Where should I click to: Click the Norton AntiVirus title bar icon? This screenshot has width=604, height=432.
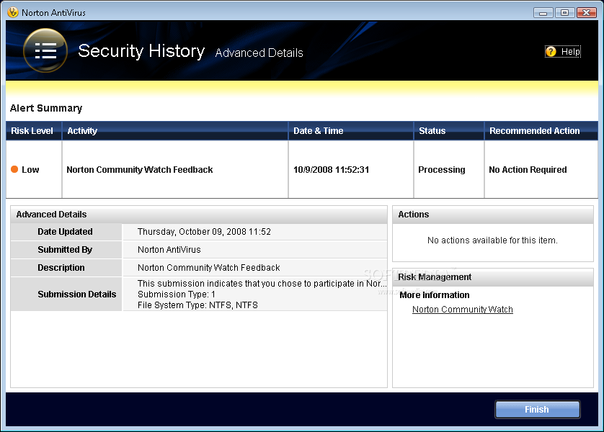[x=13, y=12]
